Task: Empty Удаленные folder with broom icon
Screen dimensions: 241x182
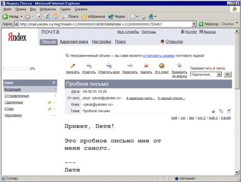Action: (x=49, y=102)
